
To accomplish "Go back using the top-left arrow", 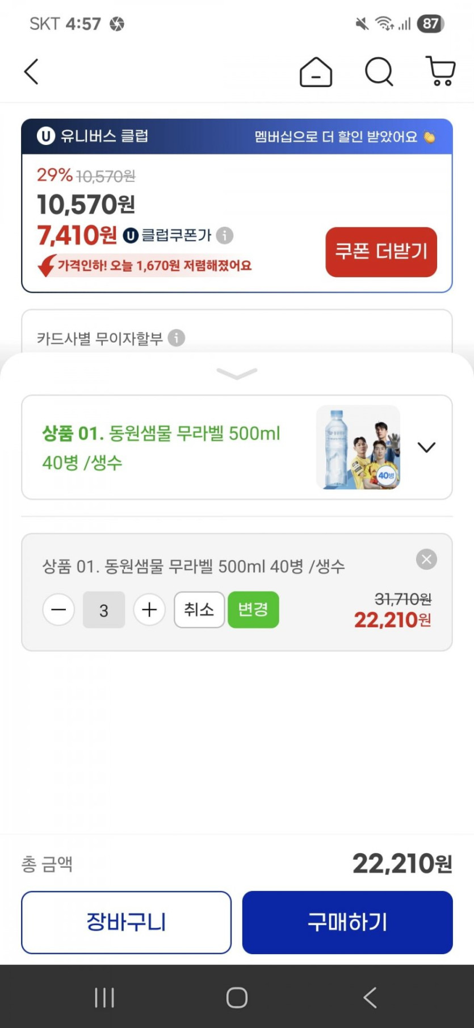I will 32,72.
